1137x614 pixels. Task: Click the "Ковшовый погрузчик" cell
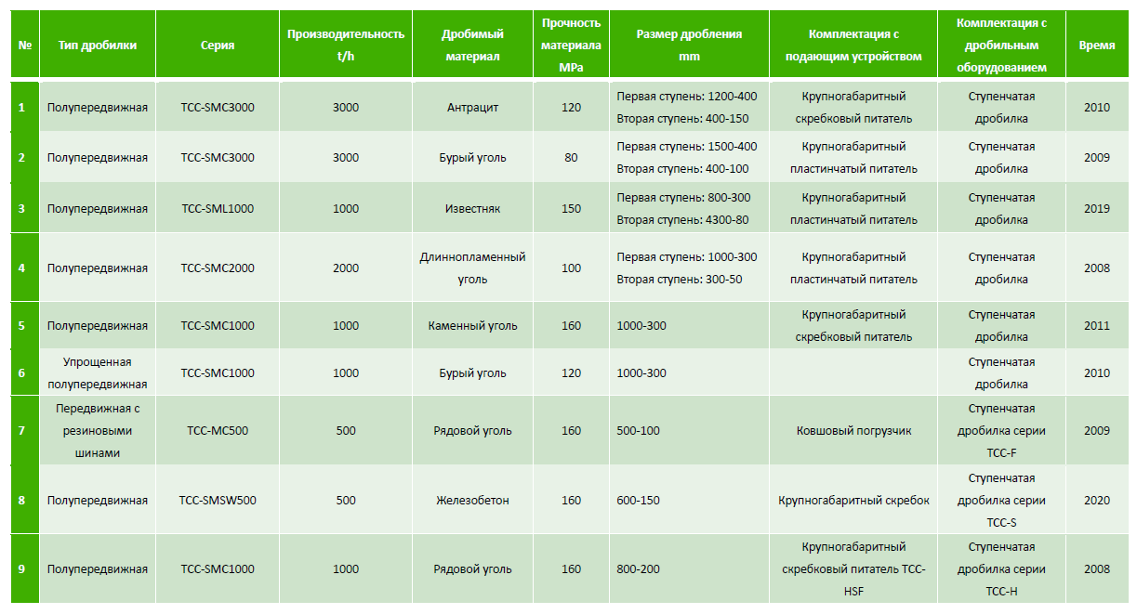(x=853, y=431)
